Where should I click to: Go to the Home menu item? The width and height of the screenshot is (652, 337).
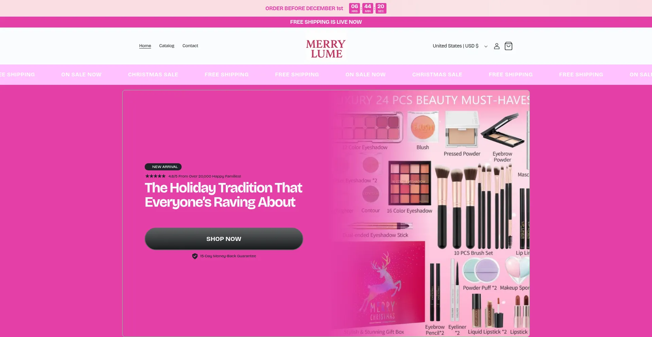[145, 46]
